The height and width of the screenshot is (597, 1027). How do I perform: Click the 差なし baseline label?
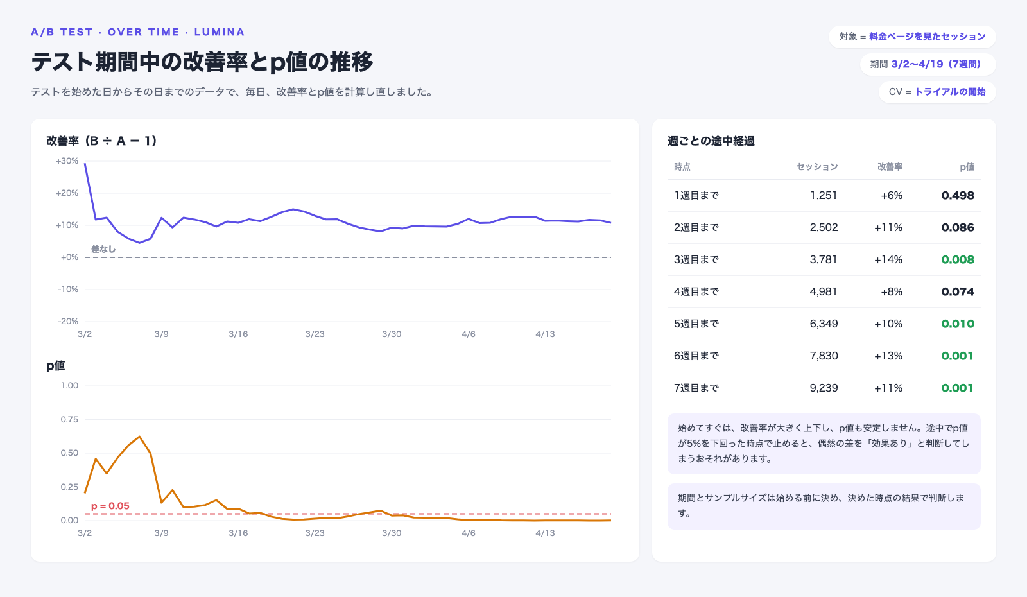click(x=103, y=249)
